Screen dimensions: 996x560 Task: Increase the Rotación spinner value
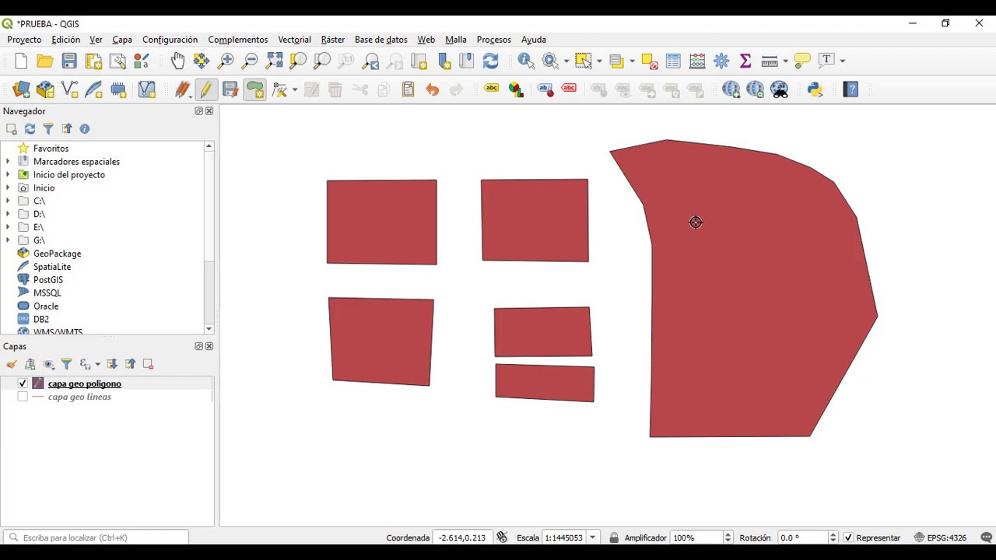(x=833, y=534)
